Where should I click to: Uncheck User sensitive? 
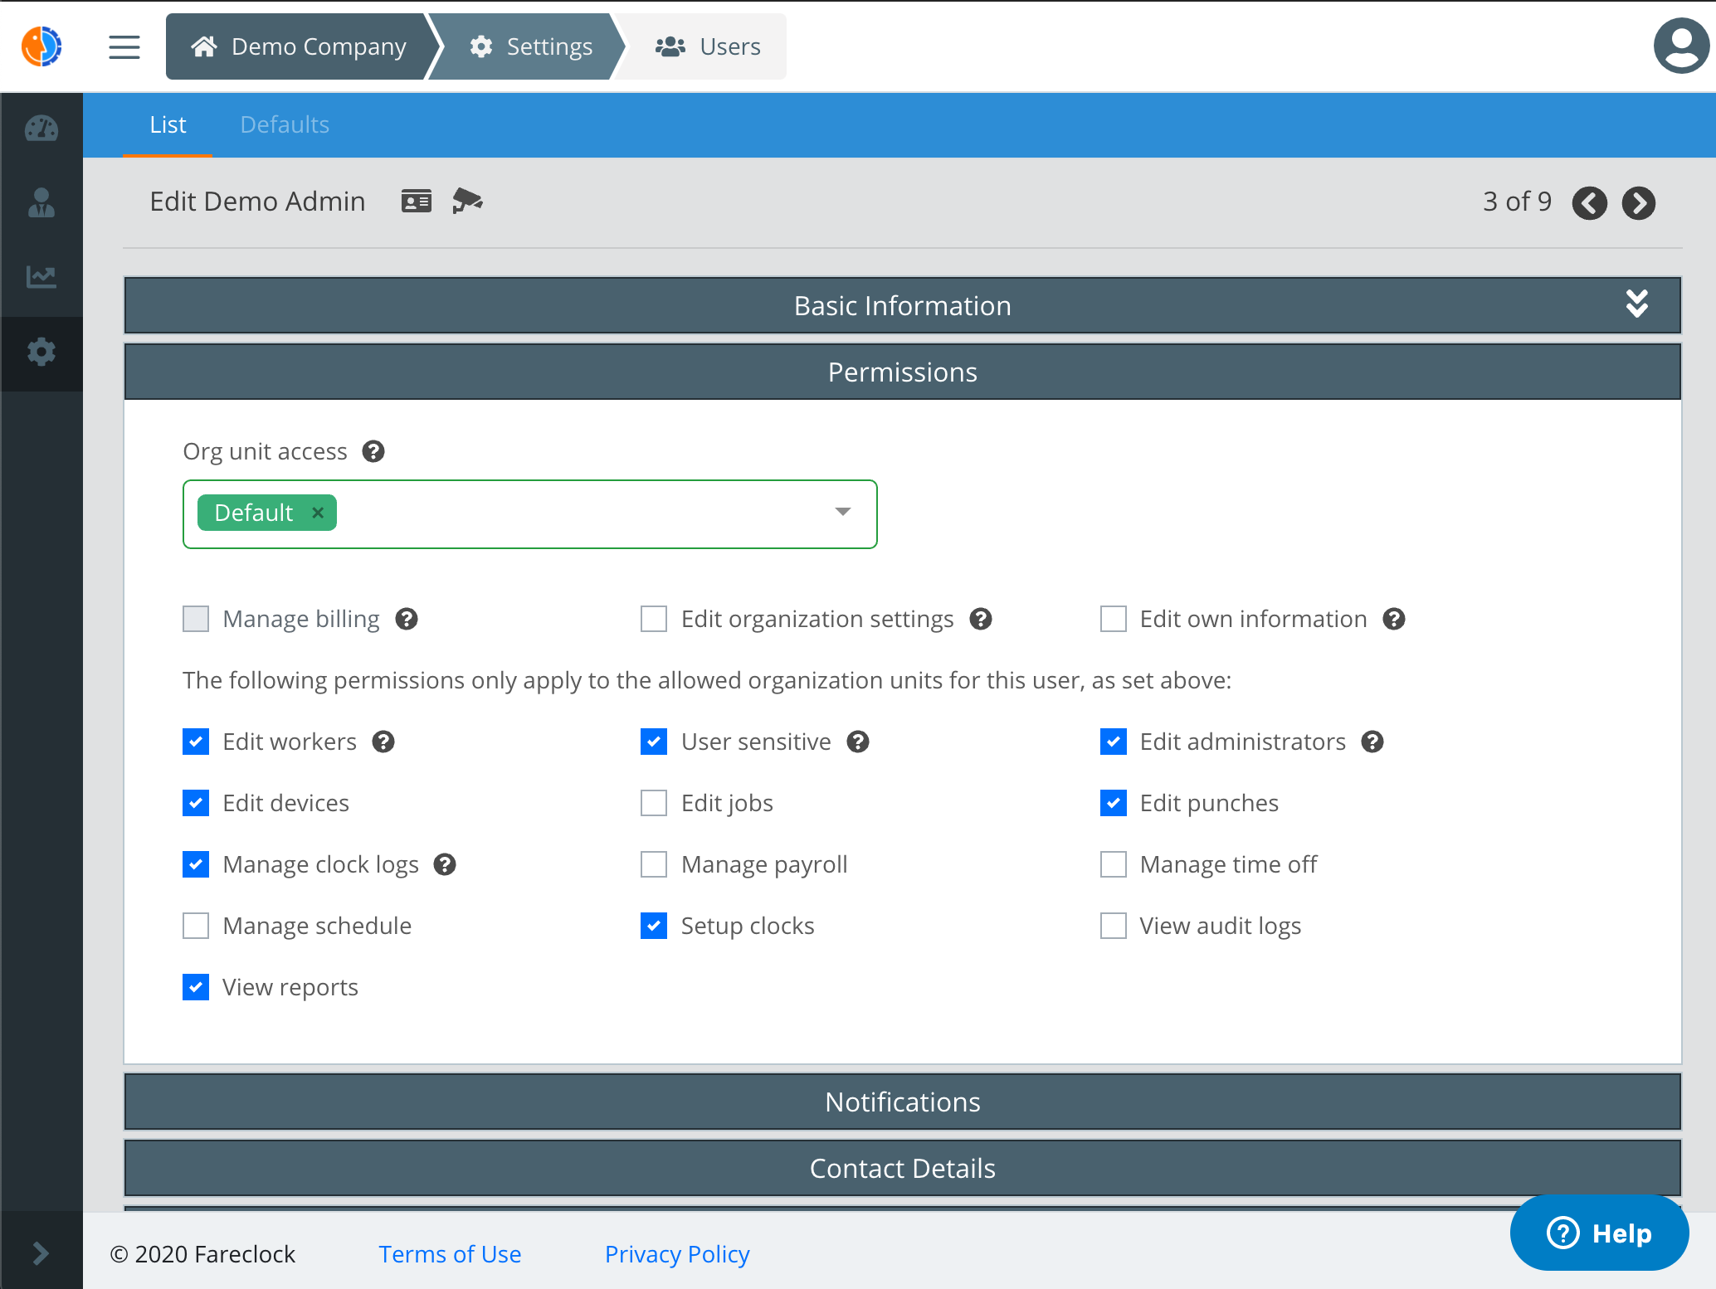click(654, 742)
